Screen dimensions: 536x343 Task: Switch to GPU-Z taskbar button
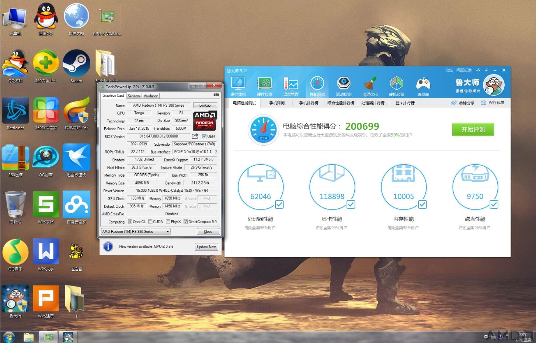click(49, 337)
